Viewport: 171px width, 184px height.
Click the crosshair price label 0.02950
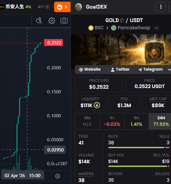point(55,150)
